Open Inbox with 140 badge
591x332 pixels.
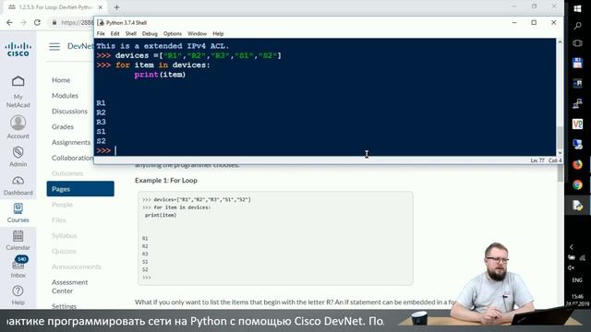pos(18,267)
